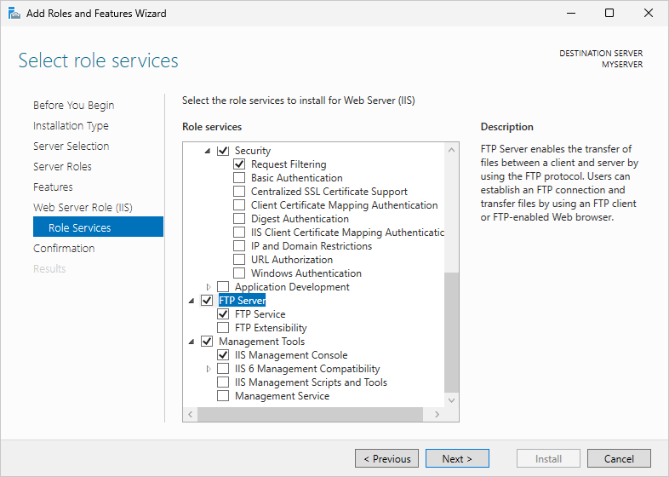This screenshot has width=669, height=477.
Task: Untick the IIS Management Console checkbox
Action: tap(223, 355)
